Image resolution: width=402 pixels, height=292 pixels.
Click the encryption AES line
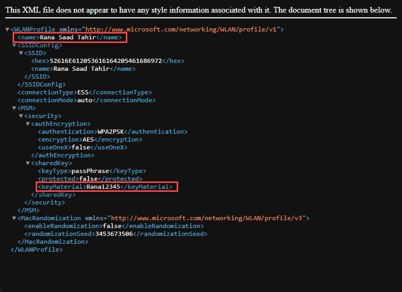tap(90, 139)
